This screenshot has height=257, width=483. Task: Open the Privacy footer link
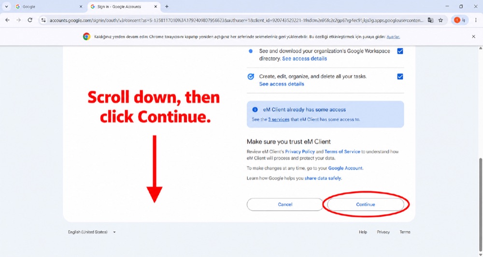(x=383, y=232)
